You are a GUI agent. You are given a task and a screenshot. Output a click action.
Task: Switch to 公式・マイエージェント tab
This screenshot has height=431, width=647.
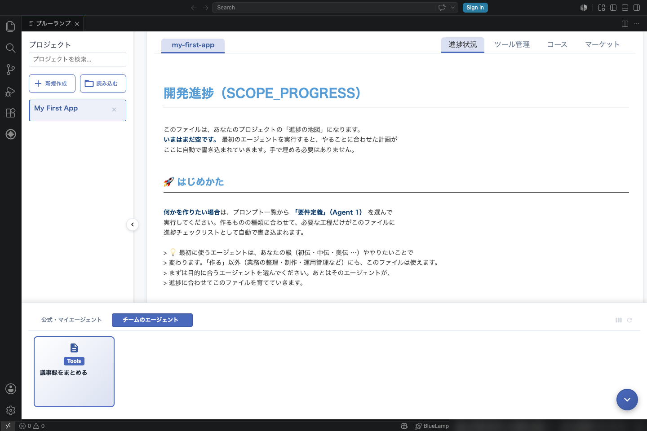pyautogui.click(x=71, y=320)
